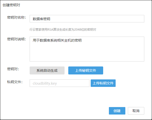
Task: Place cursor in the 数据库密钥 text
Action: pyautogui.click(x=41, y=19)
